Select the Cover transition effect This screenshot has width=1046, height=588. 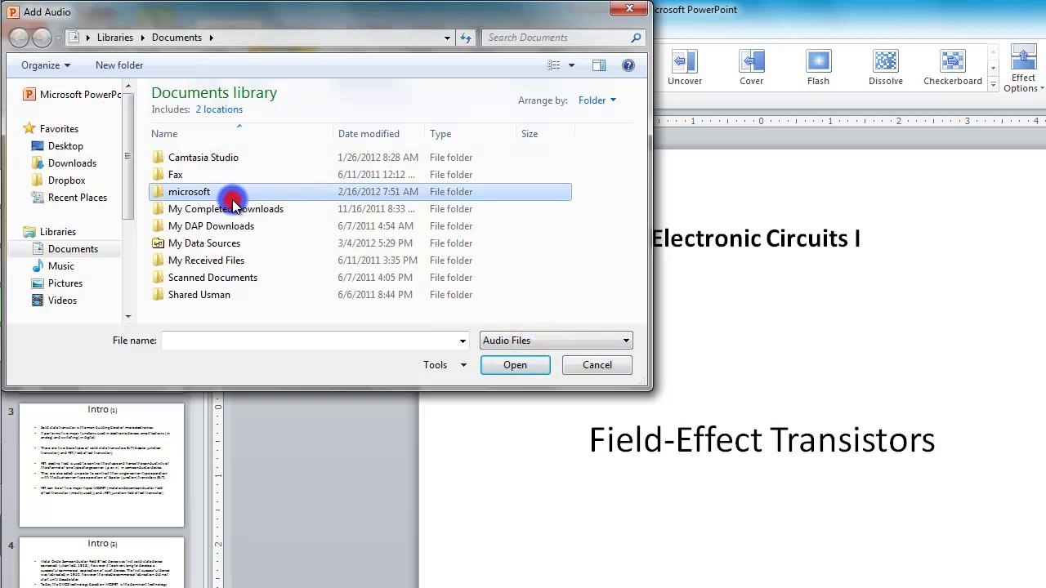751,68
